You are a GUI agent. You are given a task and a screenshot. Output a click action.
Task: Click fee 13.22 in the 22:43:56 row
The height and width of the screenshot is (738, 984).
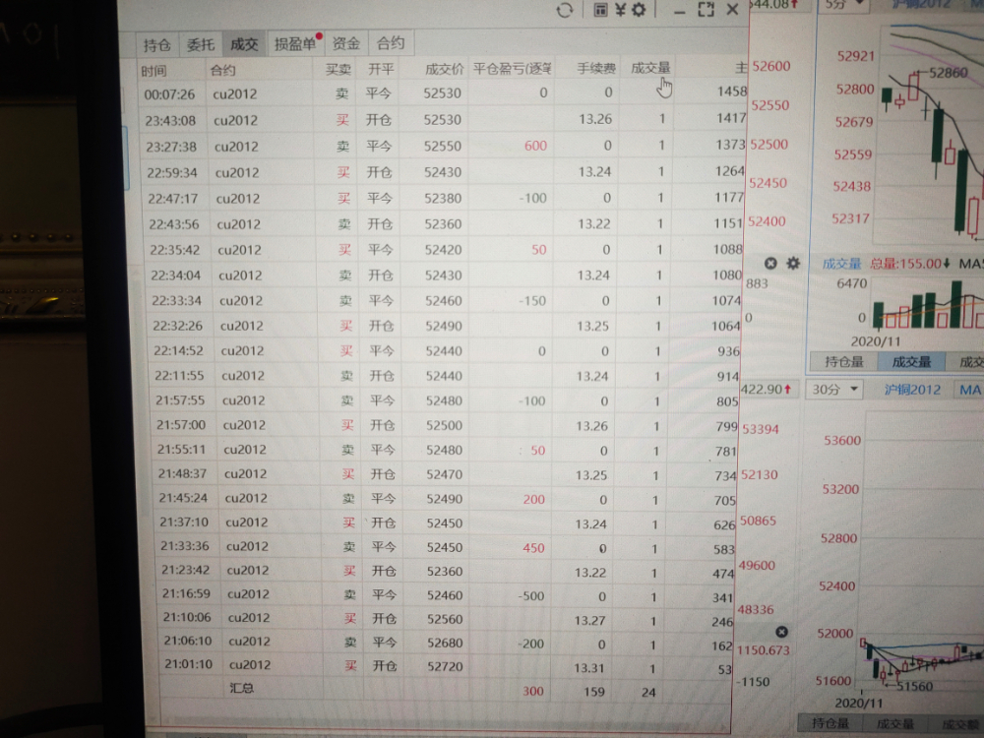tap(593, 223)
